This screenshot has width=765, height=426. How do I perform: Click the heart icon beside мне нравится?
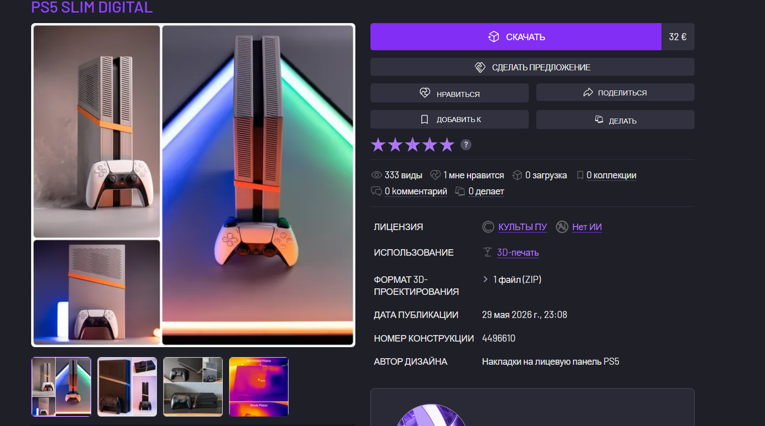[x=435, y=175]
